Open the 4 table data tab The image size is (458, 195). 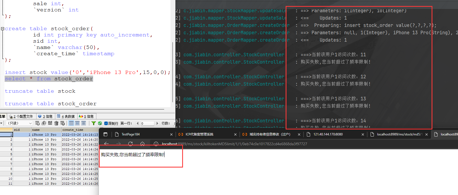pyautogui.click(x=66, y=116)
